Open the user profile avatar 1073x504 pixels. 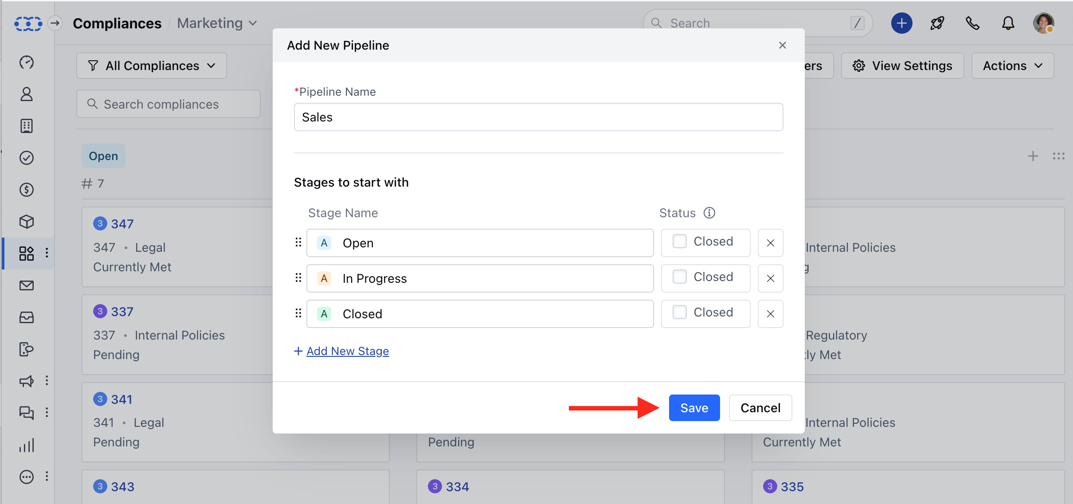click(1044, 23)
